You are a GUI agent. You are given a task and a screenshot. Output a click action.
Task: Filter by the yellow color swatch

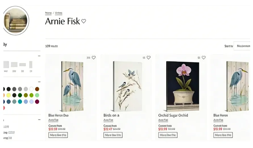pos(9,95)
